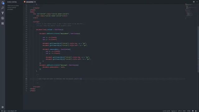This screenshot has width=199, height=112.
Task: Click the unsaved dot on tutorial.html tab
Action: tap(35, 2)
